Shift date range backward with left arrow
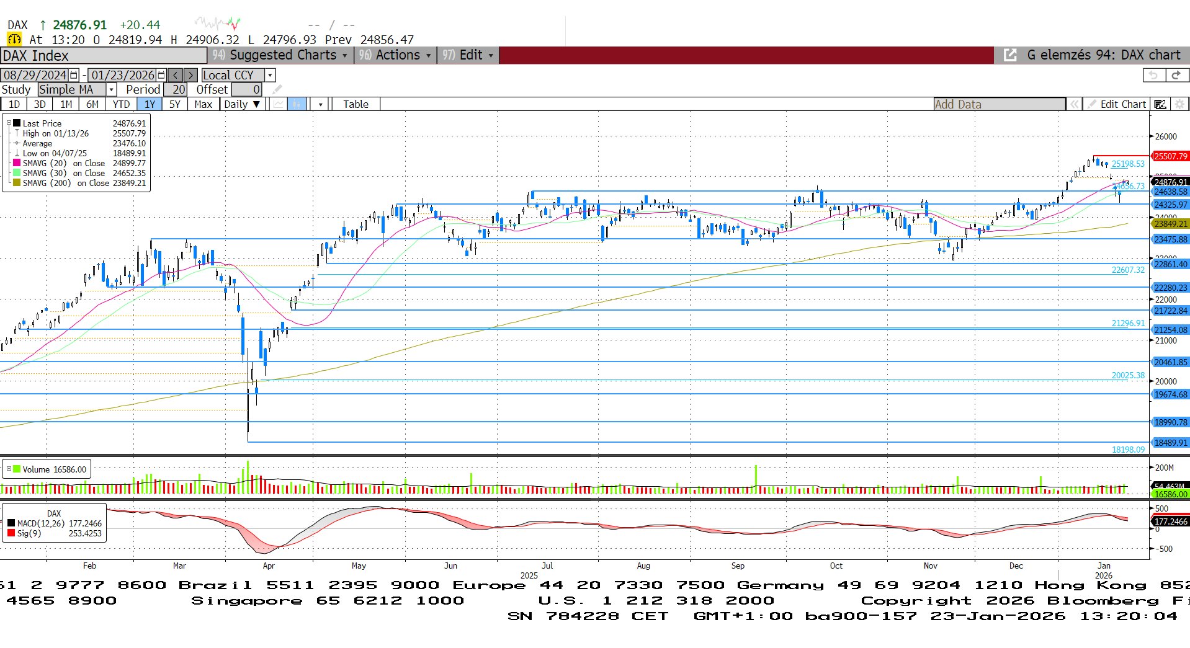This screenshot has width=1190, height=648. click(x=176, y=75)
